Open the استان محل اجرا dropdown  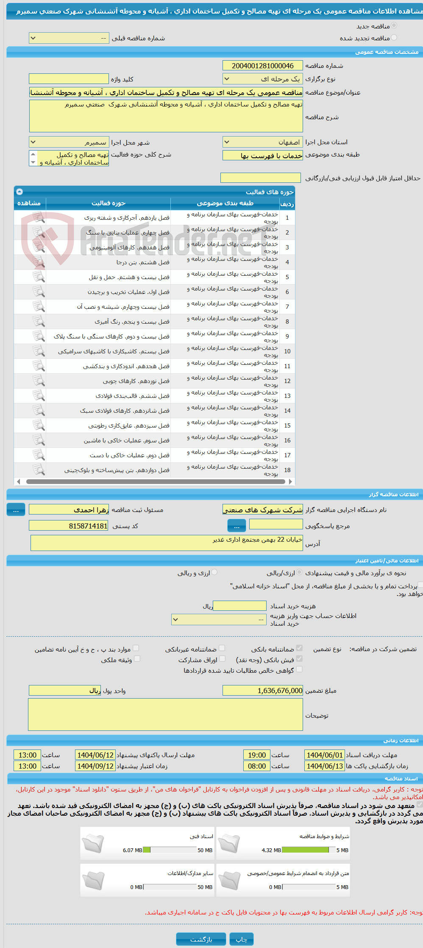coord(263,142)
